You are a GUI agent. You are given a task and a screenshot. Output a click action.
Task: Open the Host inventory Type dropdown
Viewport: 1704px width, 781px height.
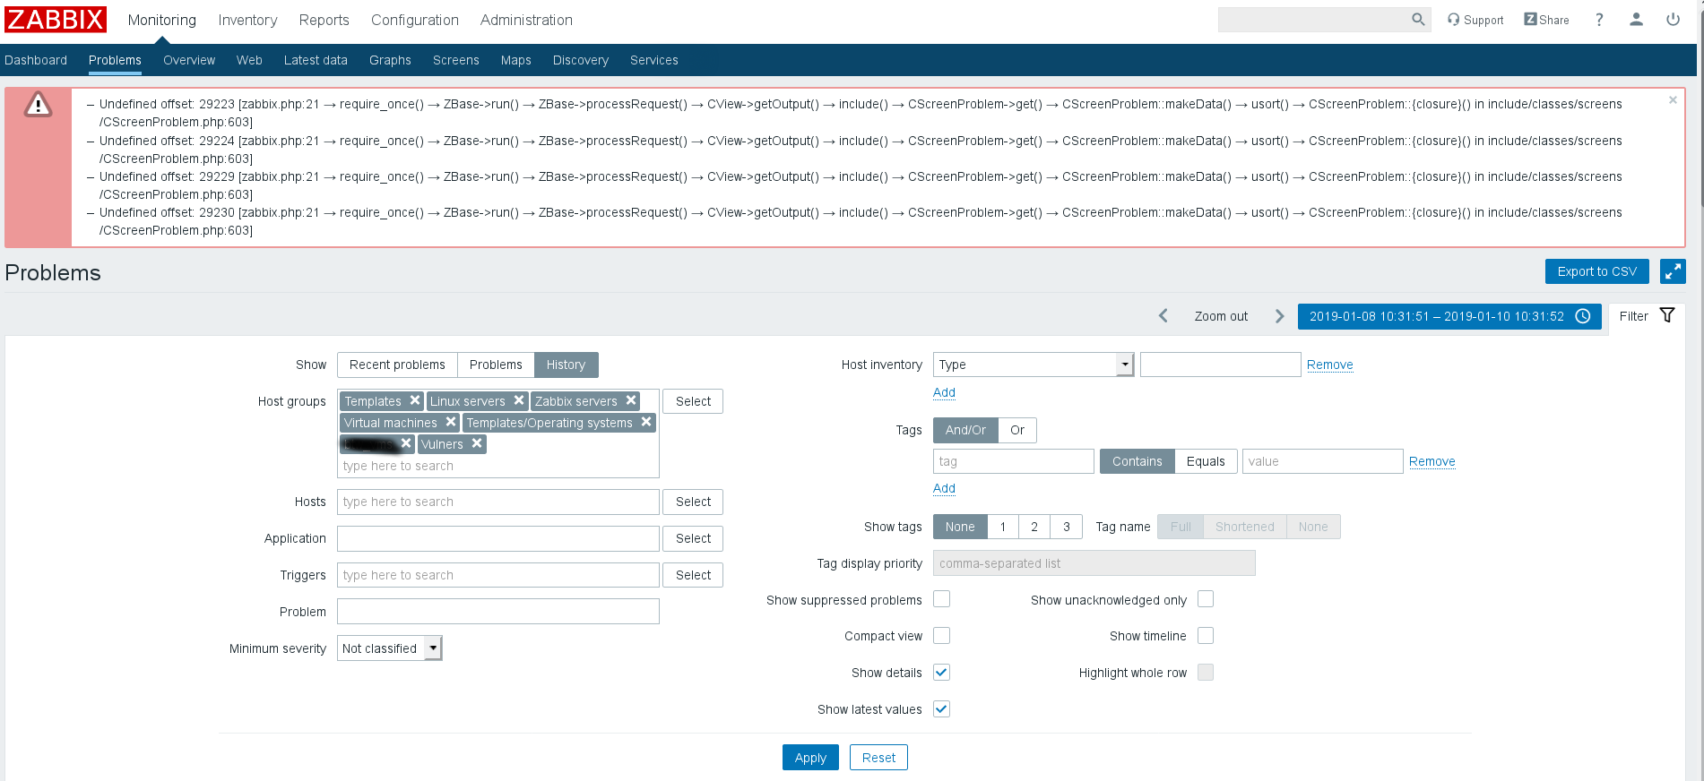(1124, 365)
